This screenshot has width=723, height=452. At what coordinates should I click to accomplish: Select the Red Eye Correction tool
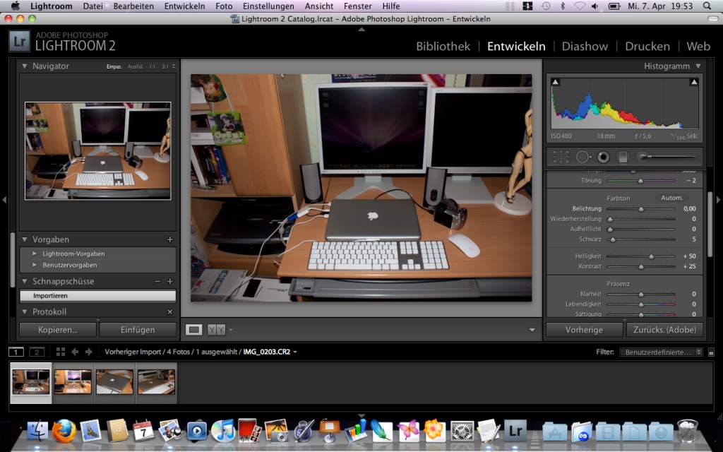click(x=603, y=157)
